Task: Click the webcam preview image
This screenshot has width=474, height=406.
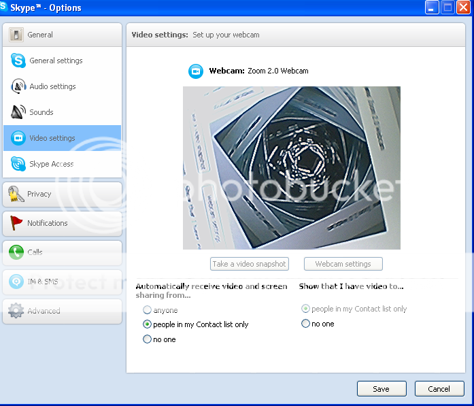Action: tap(292, 168)
